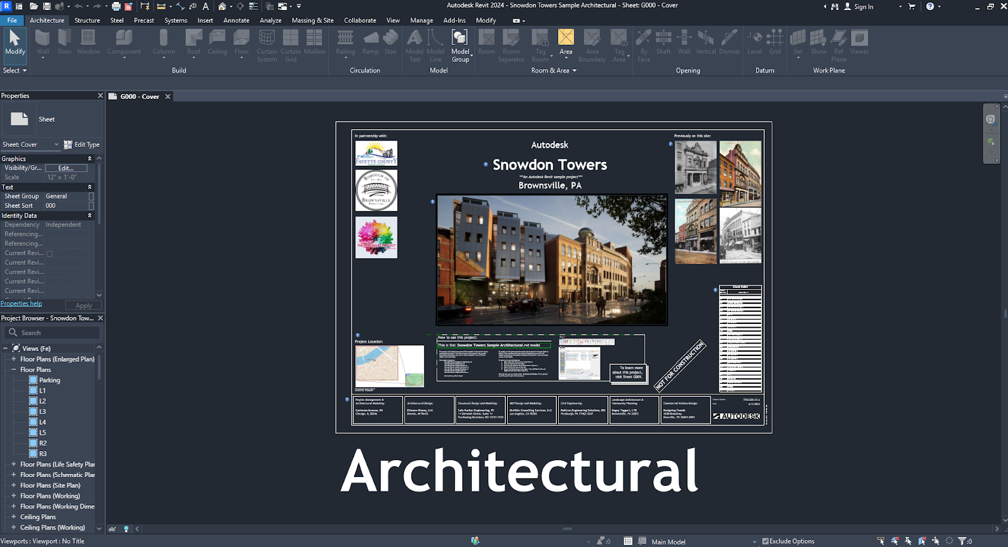Toggle the Exclude Options checkbox
Screen dimensions: 1008x547
click(x=765, y=541)
